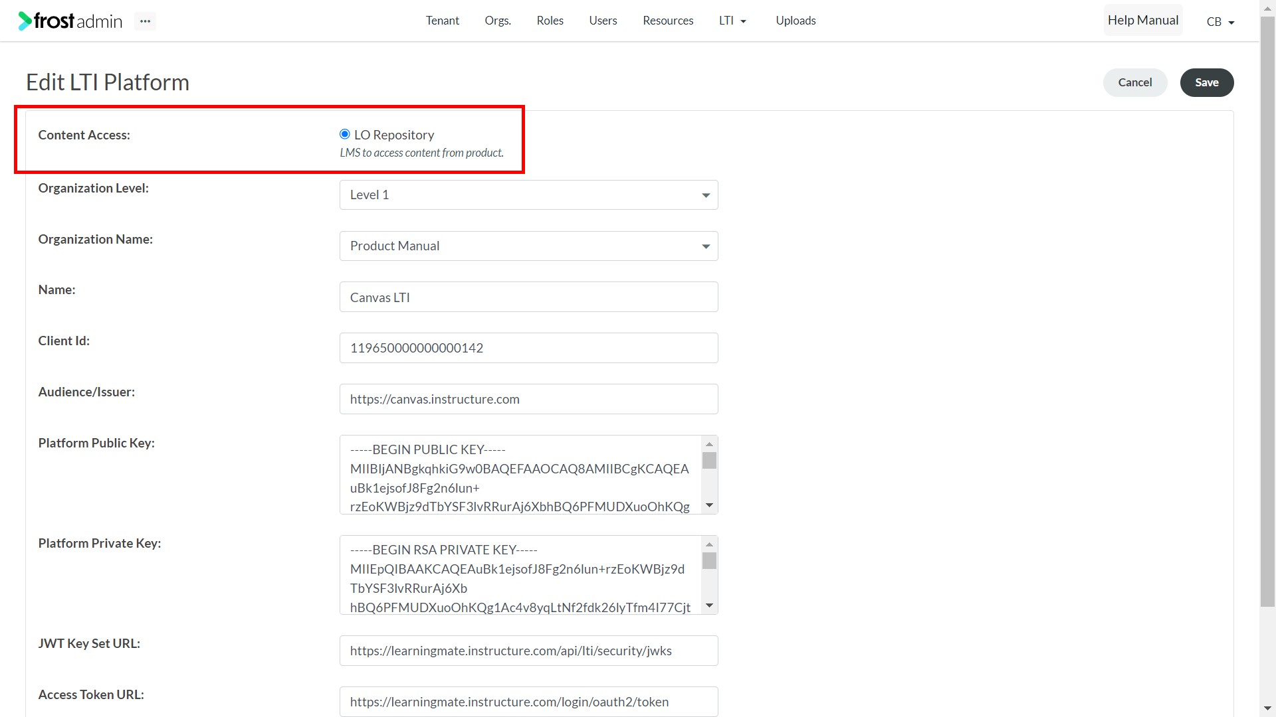
Task: Click the 'Access Token URL:' label
Action: tap(91, 694)
